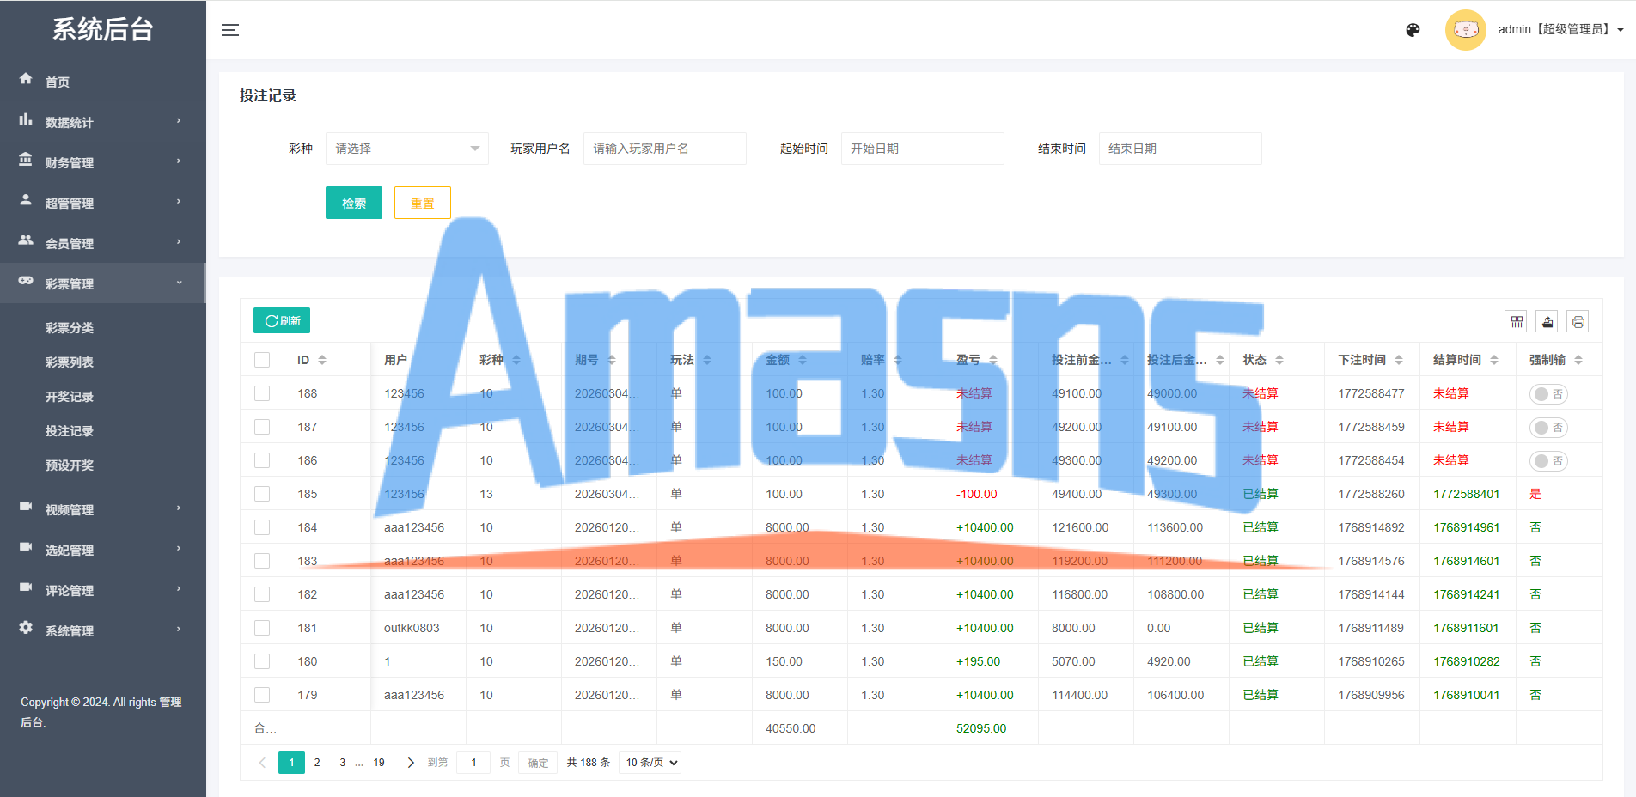Open the 彩种 请选择 dropdown
This screenshot has width=1636, height=797.
click(x=407, y=149)
